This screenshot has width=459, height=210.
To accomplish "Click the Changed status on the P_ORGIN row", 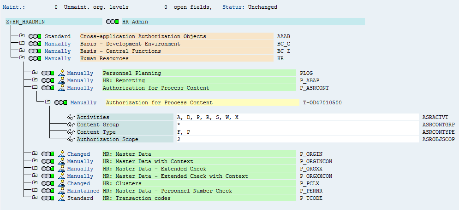I will pyautogui.click(x=78, y=154).
